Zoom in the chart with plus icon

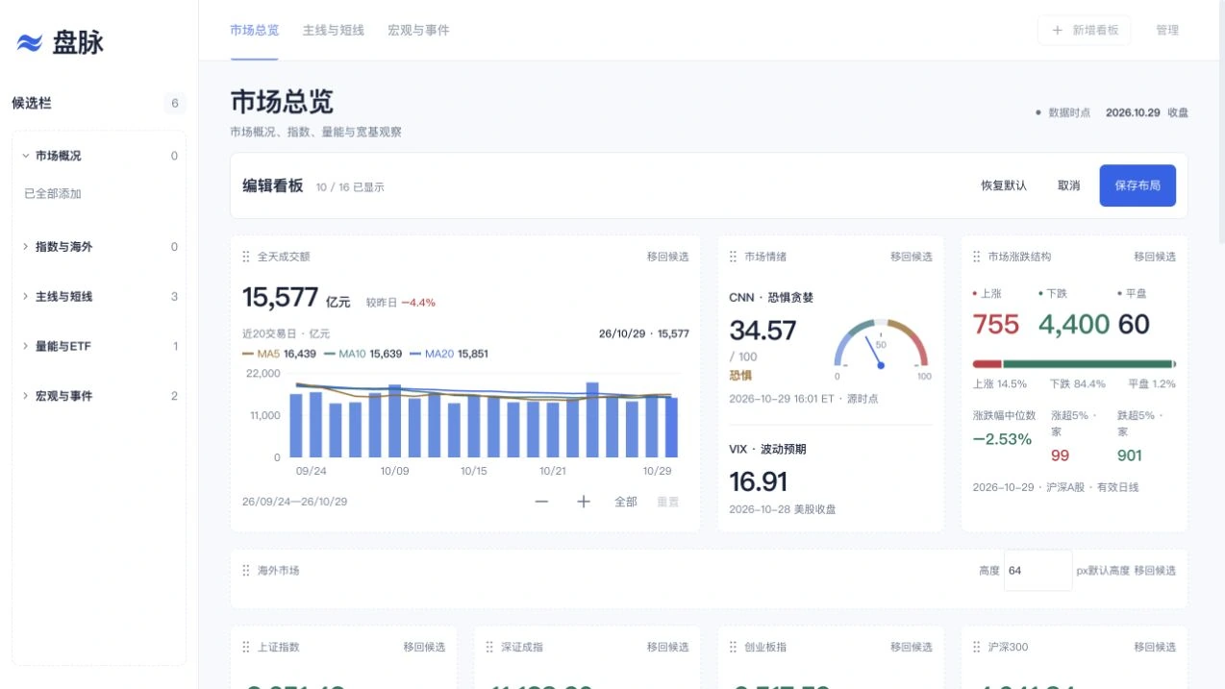point(583,502)
